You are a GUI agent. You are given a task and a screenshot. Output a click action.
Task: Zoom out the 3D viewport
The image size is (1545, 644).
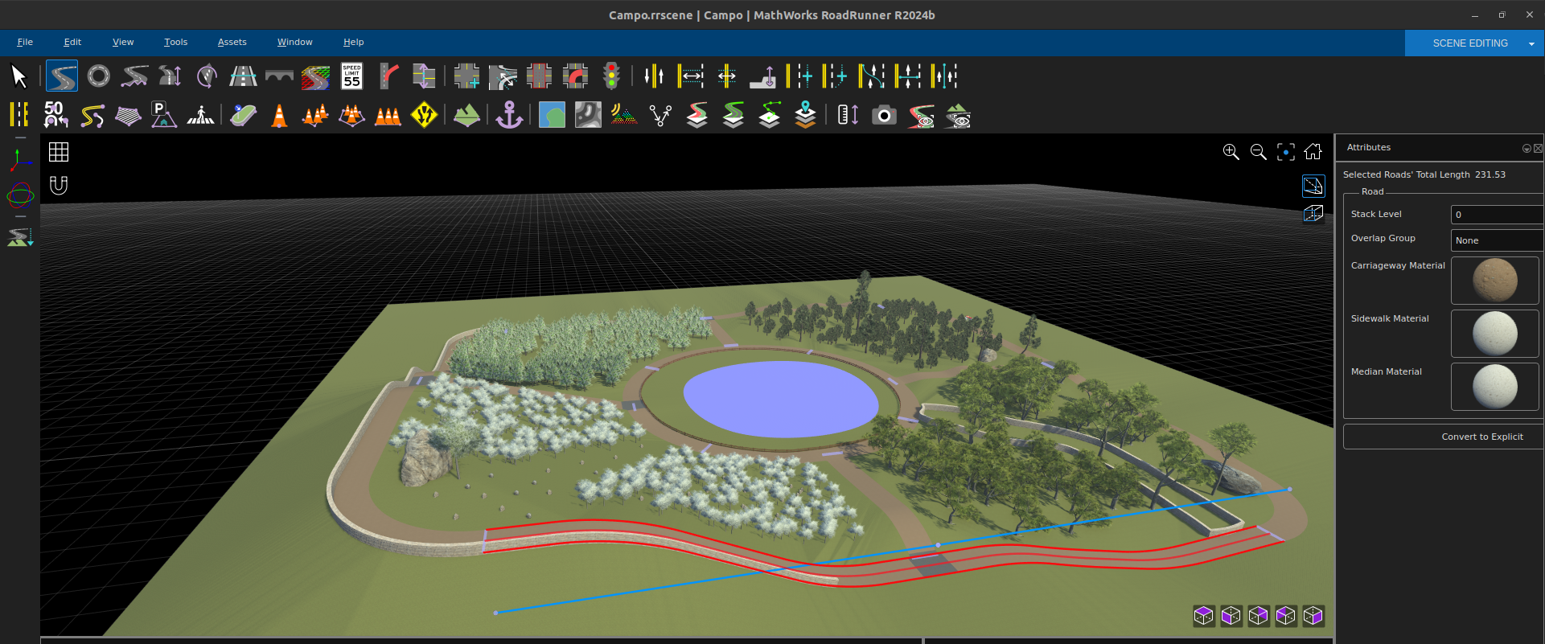click(1258, 152)
